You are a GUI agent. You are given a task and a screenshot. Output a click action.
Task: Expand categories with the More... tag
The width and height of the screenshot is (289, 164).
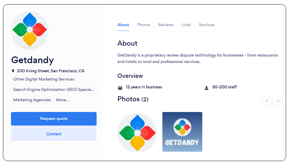click(62, 100)
